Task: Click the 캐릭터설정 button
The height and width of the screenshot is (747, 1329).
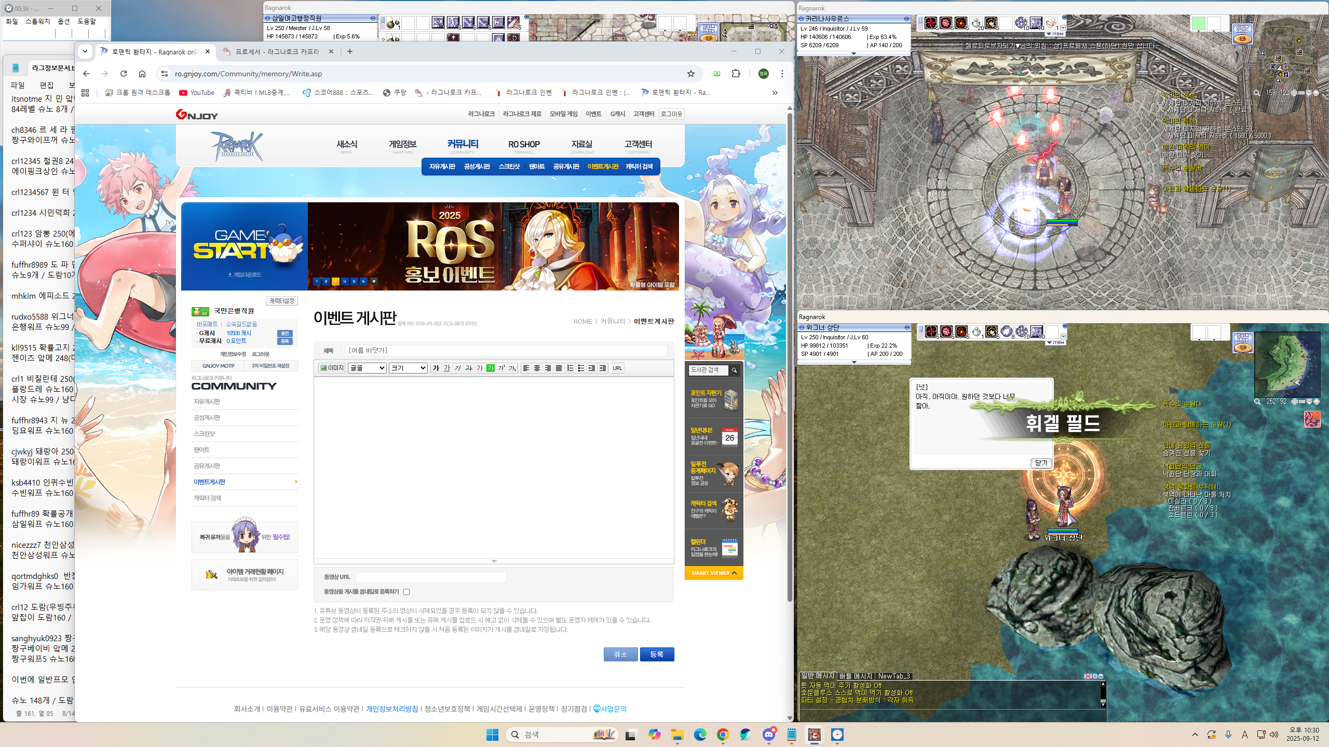Action: [x=282, y=301]
